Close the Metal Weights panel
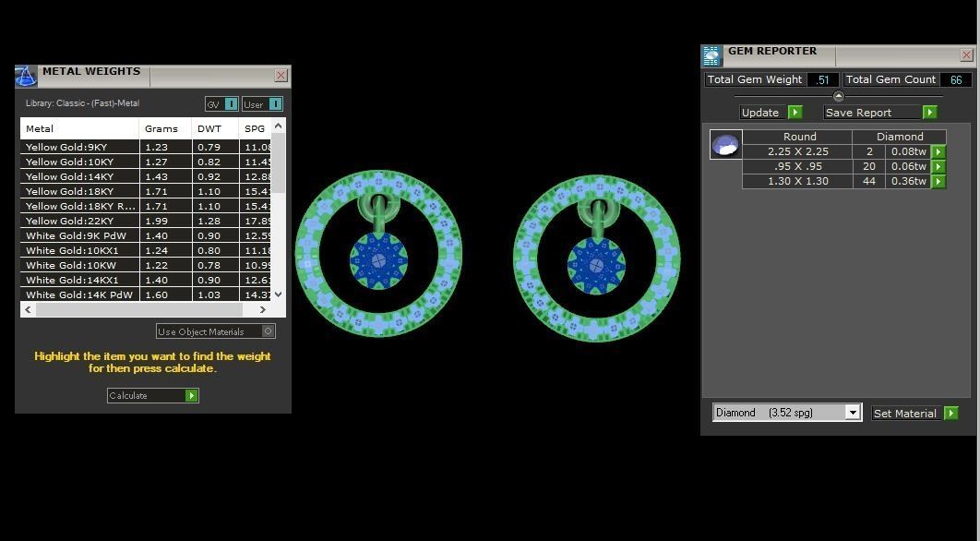This screenshot has height=541, width=980. [281, 76]
